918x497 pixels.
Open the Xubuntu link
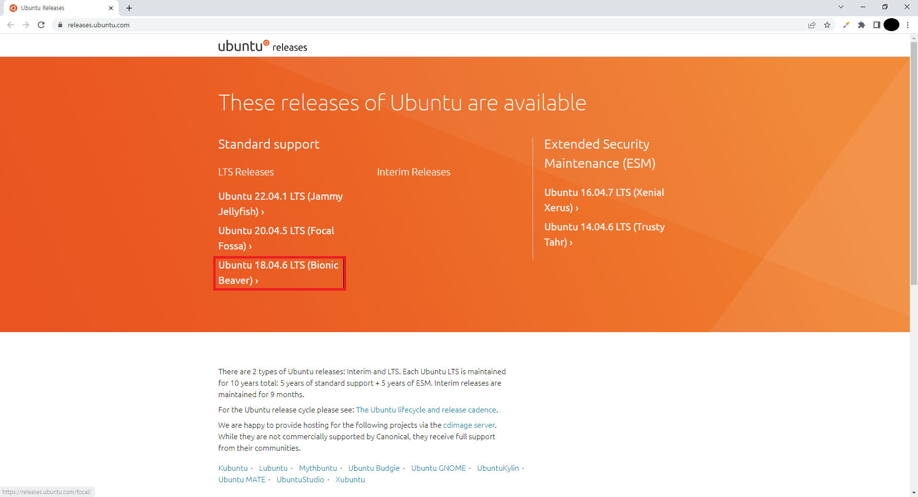pos(350,480)
